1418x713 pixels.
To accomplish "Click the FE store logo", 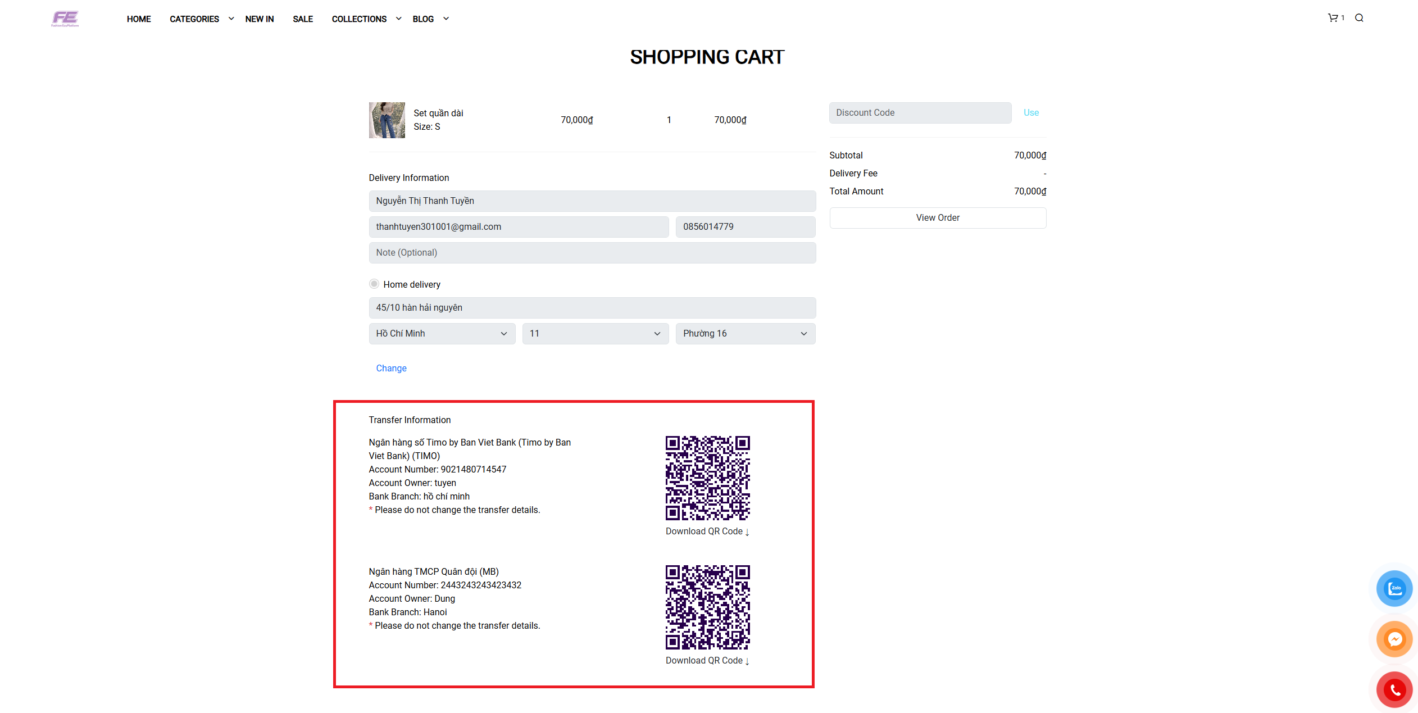I will [x=65, y=19].
